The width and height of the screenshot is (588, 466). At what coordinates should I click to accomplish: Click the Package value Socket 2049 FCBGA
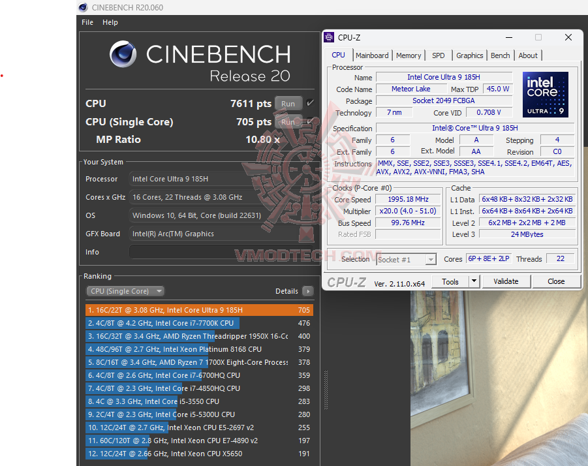[x=444, y=101]
